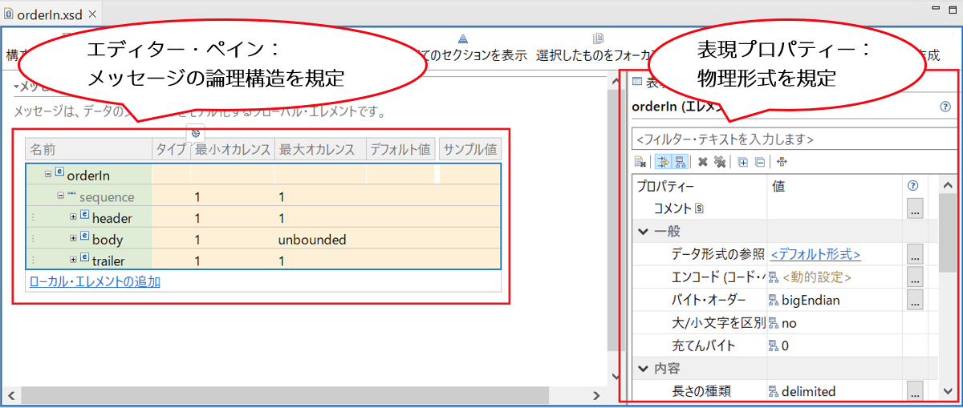The height and width of the screenshot is (408, 963).
Task: Click the ... button on コメント row
Action: [x=916, y=208]
